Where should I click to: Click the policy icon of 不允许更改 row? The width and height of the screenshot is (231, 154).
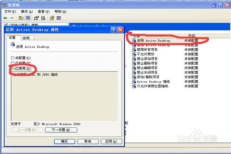(134, 54)
